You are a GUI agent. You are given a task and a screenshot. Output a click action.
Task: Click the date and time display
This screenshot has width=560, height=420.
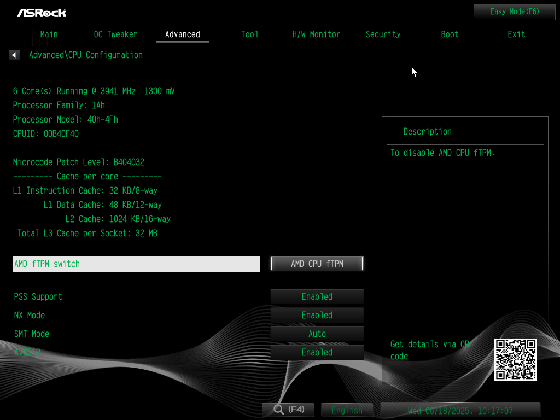pos(460,410)
